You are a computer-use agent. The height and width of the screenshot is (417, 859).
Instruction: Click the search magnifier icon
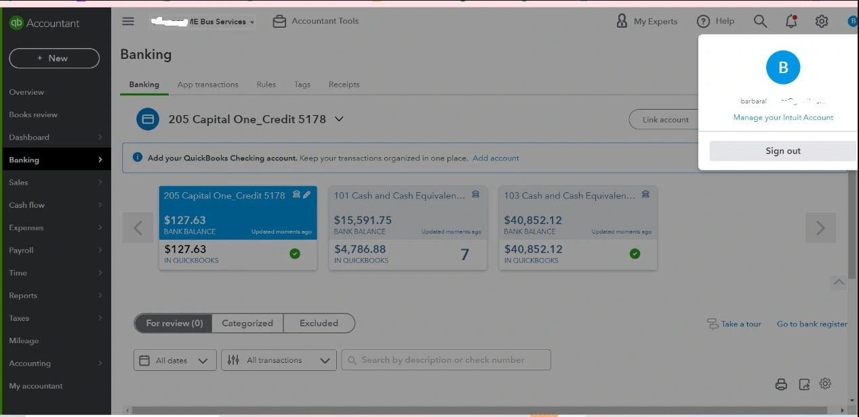tap(761, 22)
